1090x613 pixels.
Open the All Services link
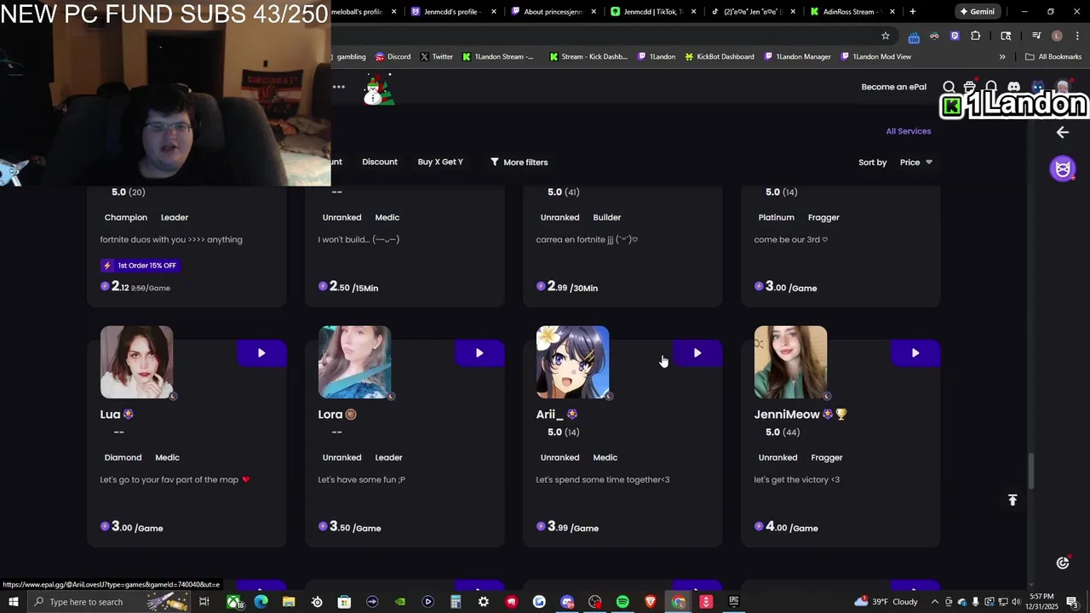909,131
